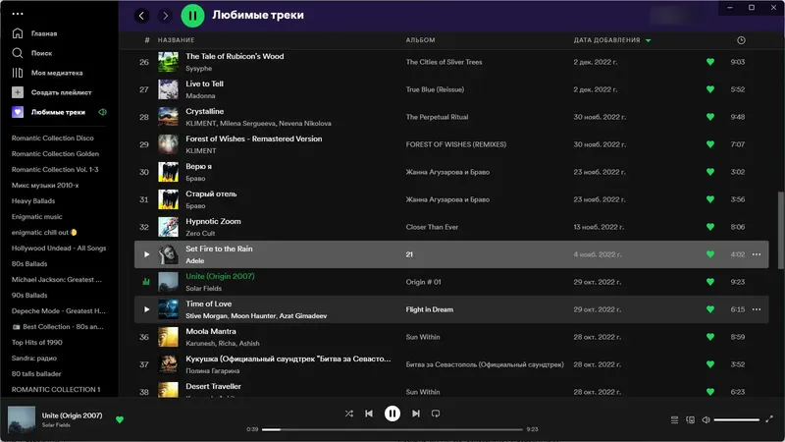Go forward with the right arrow button

click(165, 16)
